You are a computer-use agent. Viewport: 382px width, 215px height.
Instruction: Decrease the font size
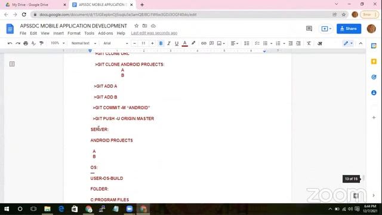pos(134,44)
